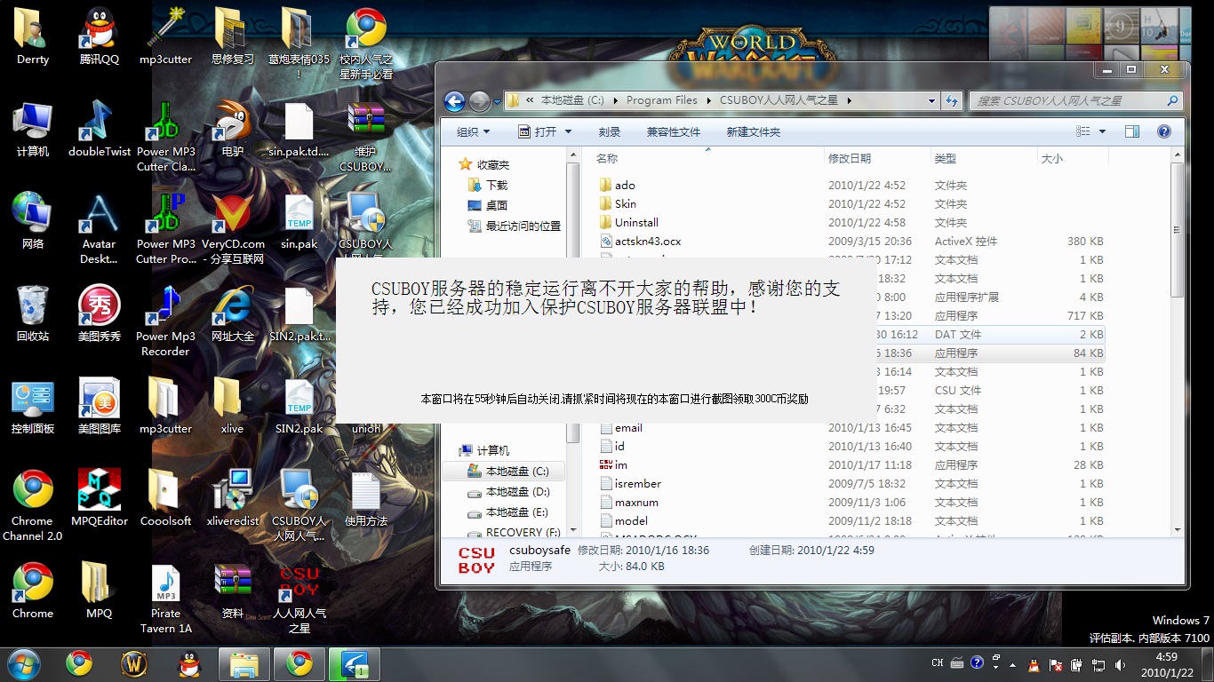Open the 组织 menu in Explorer

(x=473, y=131)
